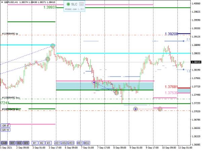
Task: Click the GR M button
Action: pos(5,126)
